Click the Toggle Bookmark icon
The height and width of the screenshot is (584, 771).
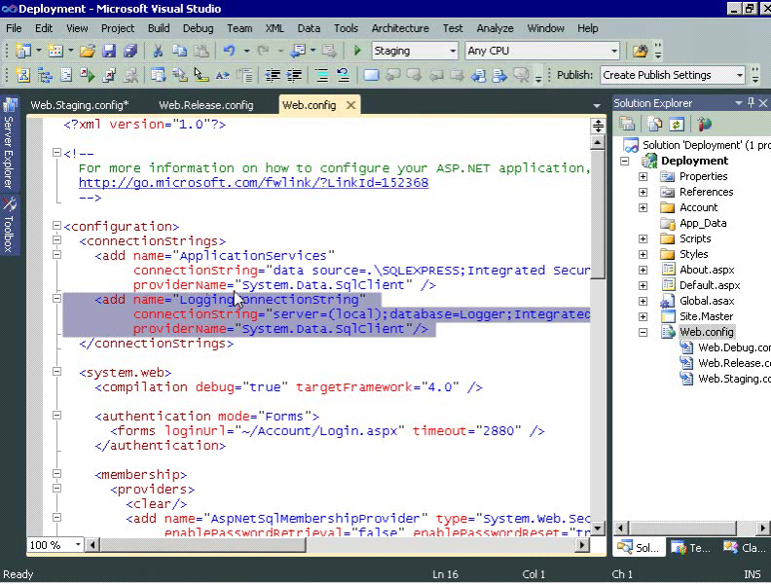pyautogui.click(x=371, y=75)
